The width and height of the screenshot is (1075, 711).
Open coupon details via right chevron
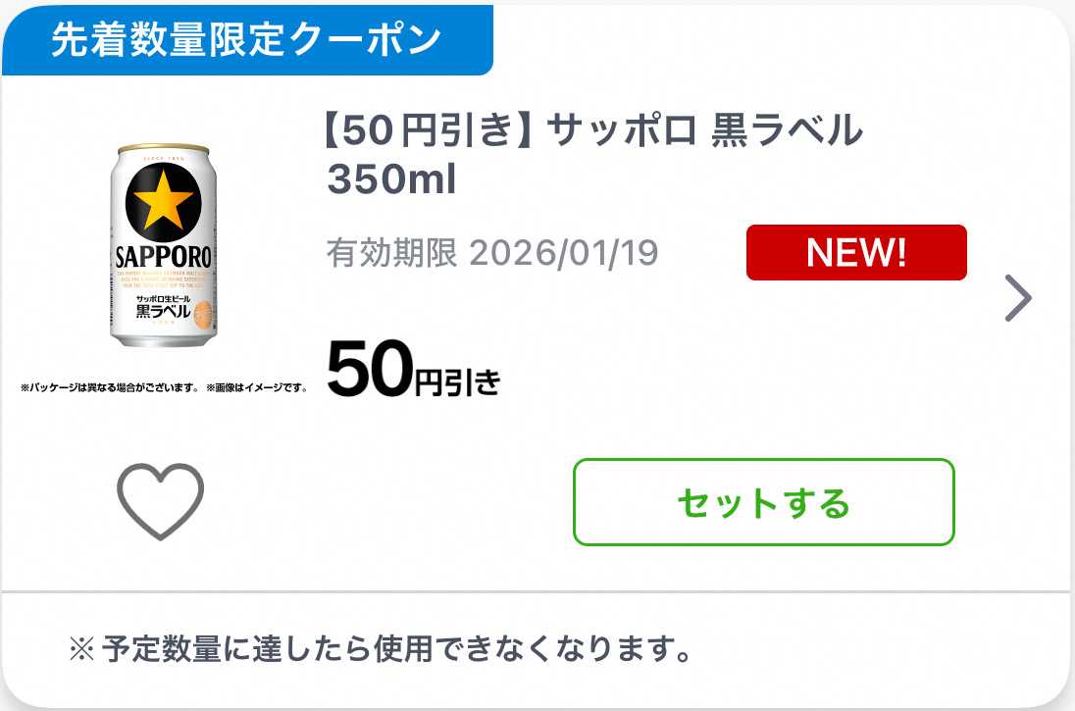1018,297
